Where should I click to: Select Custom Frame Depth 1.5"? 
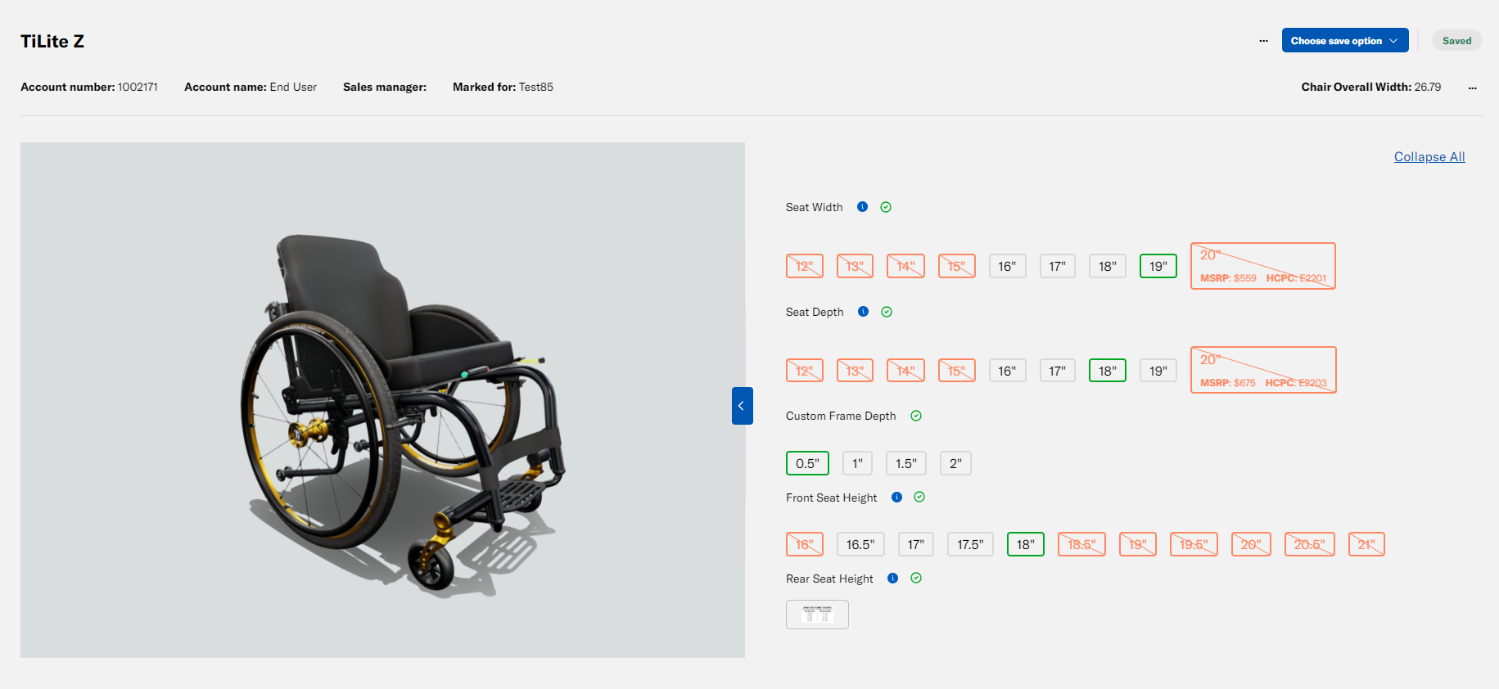click(906, 463)
